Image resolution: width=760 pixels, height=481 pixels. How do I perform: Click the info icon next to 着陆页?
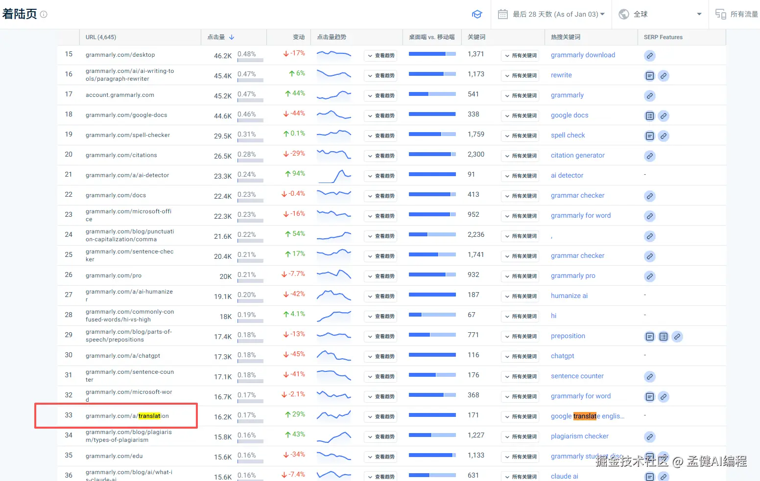pyautogui.click(x=44, y=14)
